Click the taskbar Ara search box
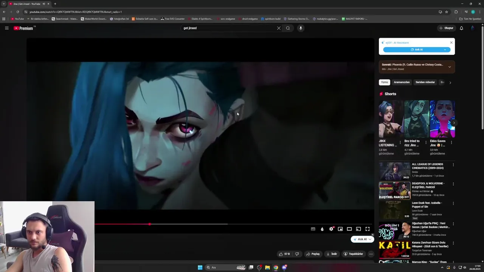Image resolution: width=484 pixels, height=272 pixels. coord(226,267)
